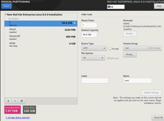
Task: Toggle the Reformat checkbox
Action: pos(108,58)
